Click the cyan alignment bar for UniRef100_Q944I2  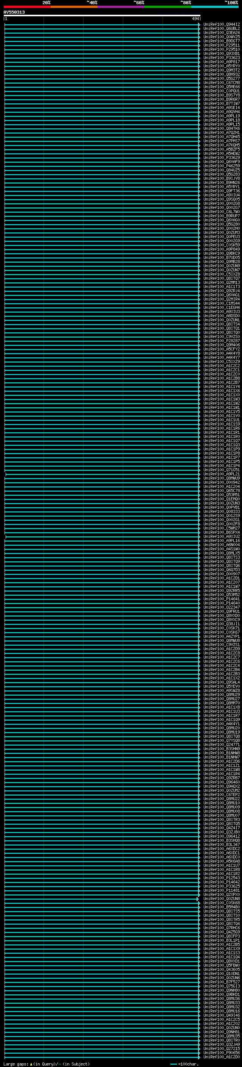click(x=102, y=25)
